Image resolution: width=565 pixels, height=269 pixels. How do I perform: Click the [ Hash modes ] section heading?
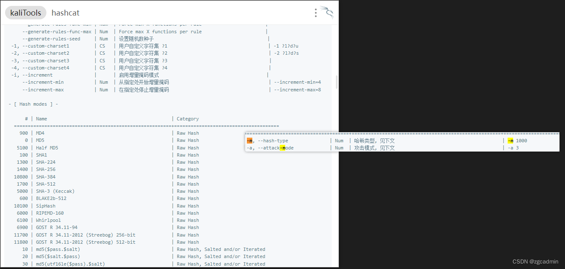(33, 104)
